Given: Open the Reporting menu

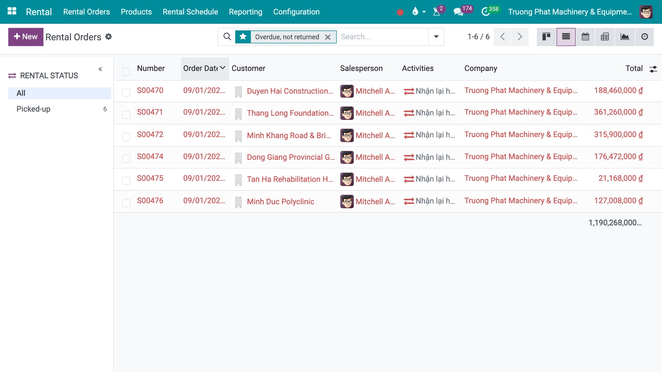Looking at the screenshot, I should pyautogui.click(x=245, y=12).
